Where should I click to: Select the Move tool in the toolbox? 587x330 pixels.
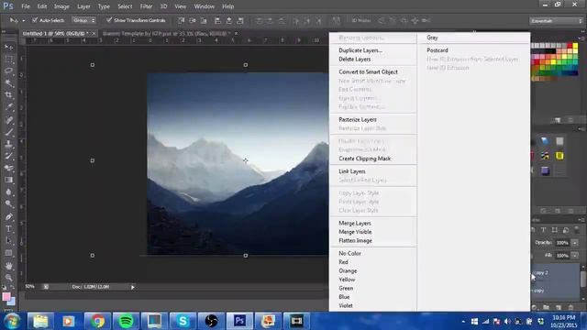coord(9,47)
